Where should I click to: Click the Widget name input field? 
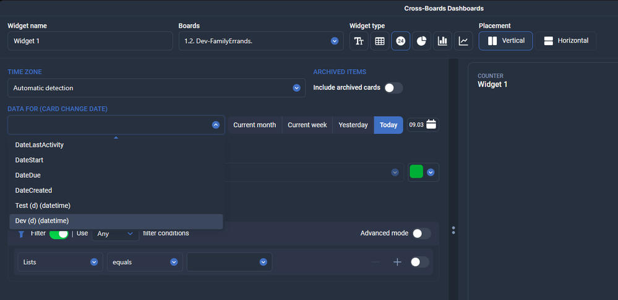click(90, 41)
